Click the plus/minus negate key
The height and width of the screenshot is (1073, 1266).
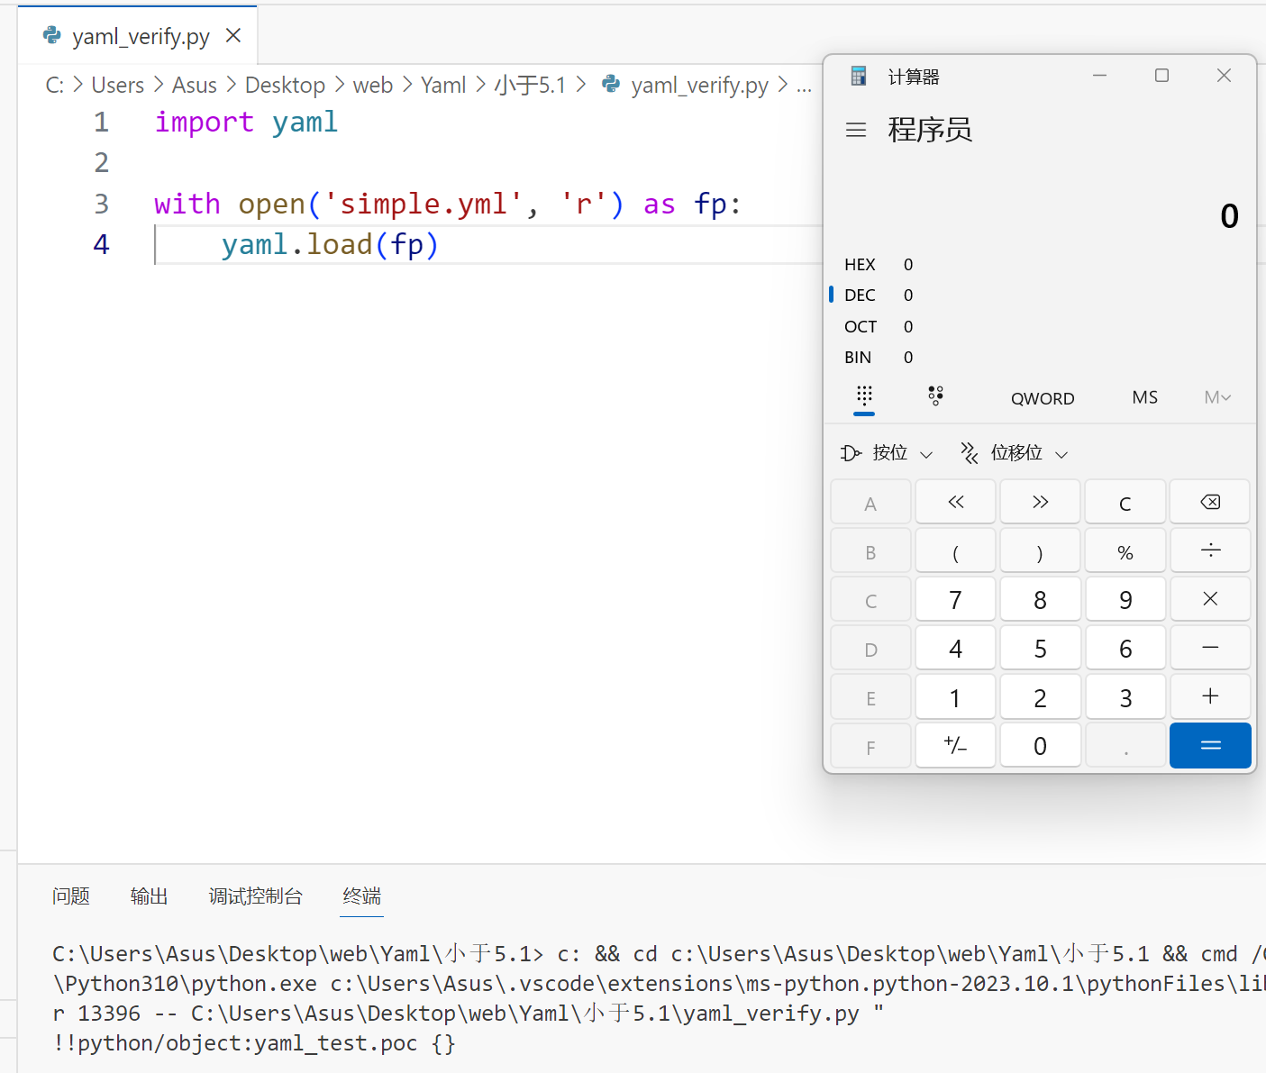click(x=956, y=745)
